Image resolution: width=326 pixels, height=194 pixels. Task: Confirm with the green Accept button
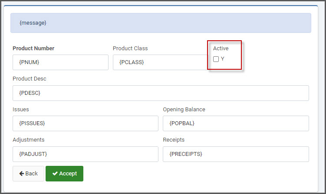64,174
